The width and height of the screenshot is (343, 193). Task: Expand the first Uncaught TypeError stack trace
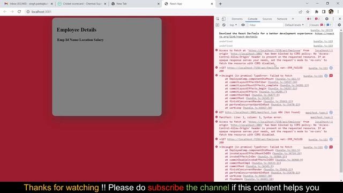[220, 76]
